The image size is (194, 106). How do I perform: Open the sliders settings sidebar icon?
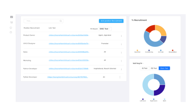click(12, 22)
